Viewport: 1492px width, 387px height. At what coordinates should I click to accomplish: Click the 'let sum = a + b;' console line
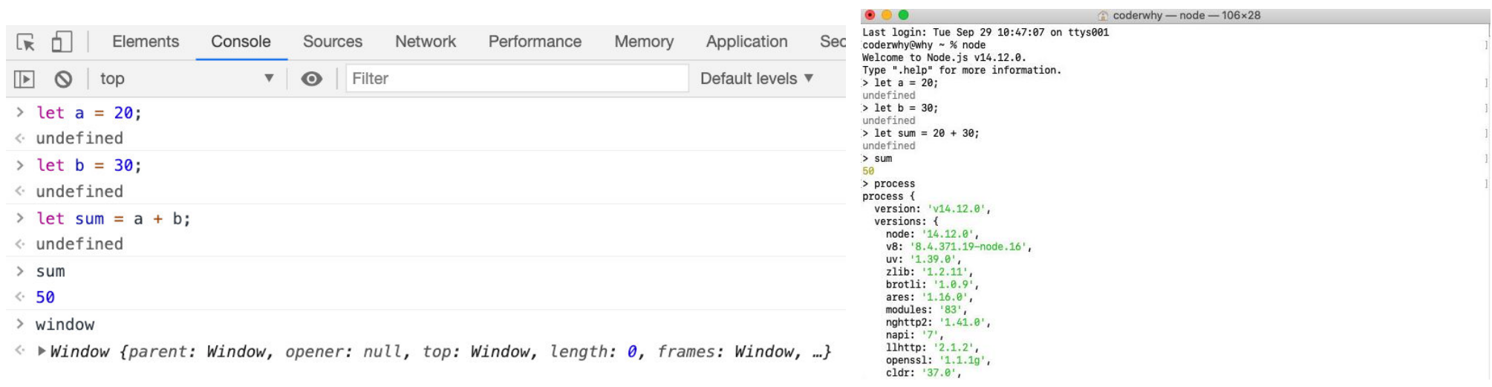tap(114, 218)
